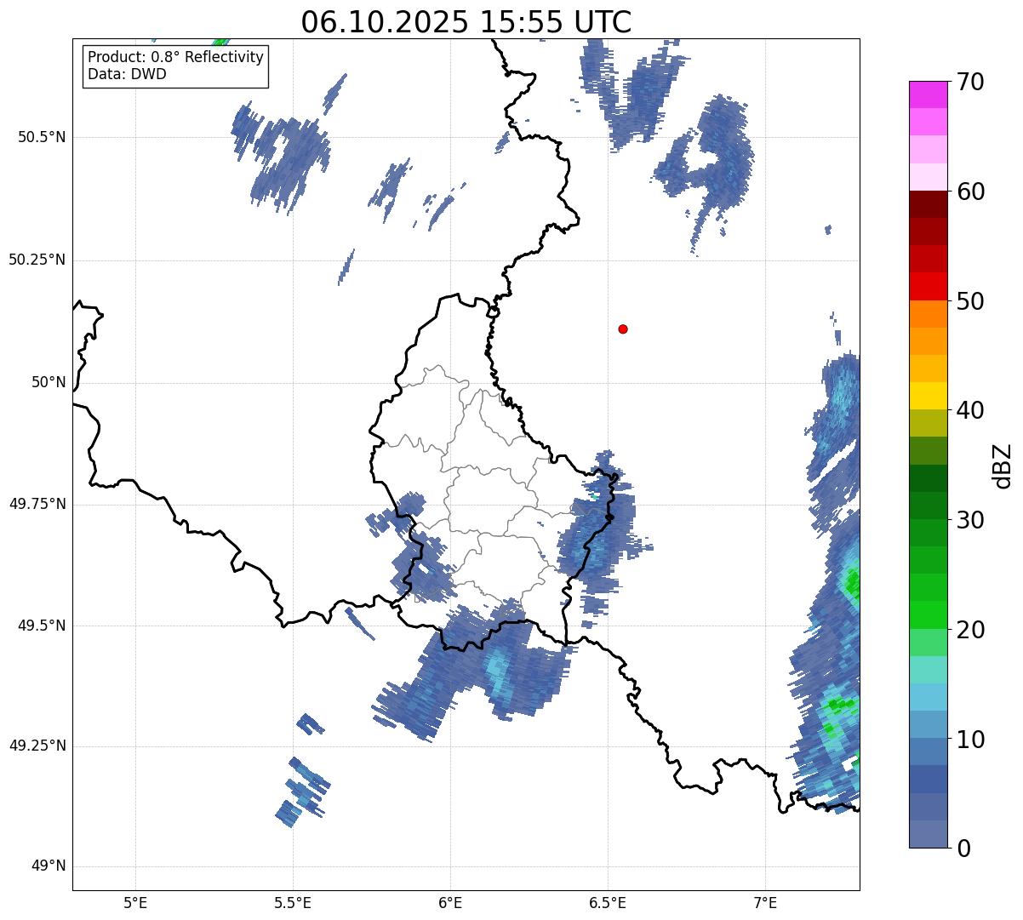Click the title "06.10.2025 15:55 UTC"
Screen dimensions: 1023x920
click(x=466, y=22)
